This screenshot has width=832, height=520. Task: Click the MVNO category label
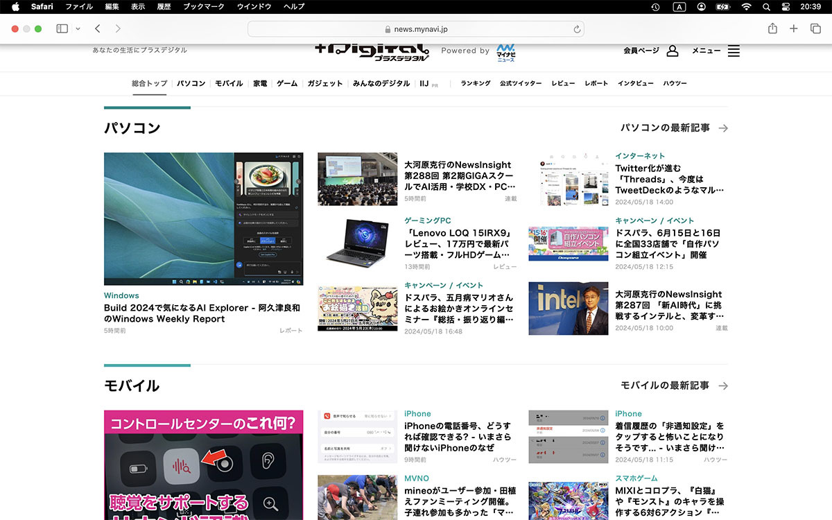[417, 478]
